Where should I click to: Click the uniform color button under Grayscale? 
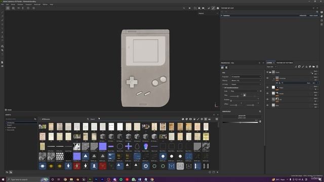(x=242, y=117)
